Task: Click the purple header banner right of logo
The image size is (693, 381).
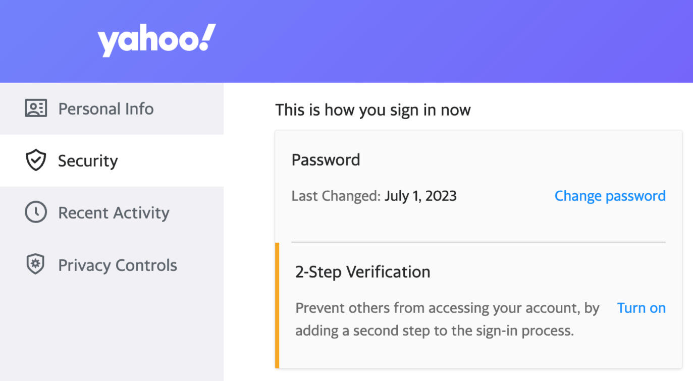Action: click(454, 40)
